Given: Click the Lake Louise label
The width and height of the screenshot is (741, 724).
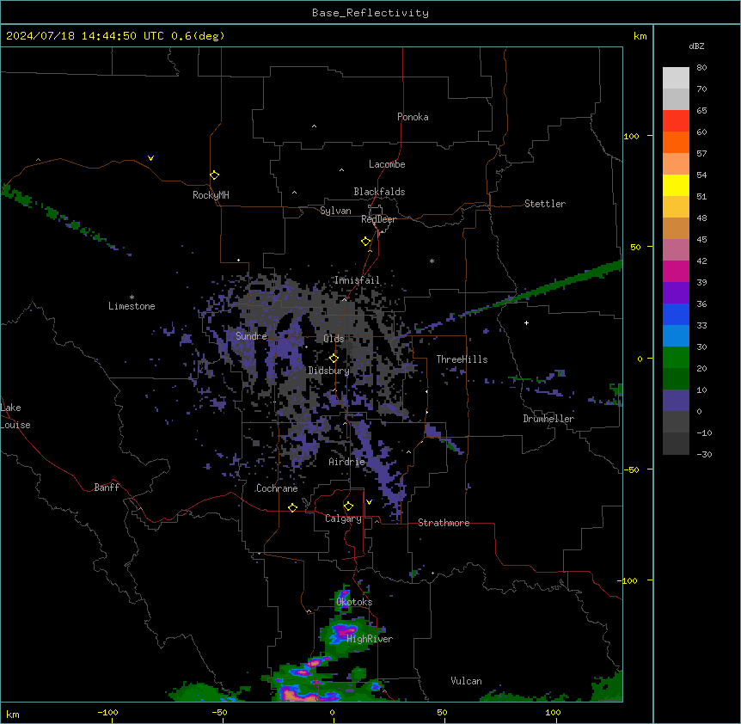Looking at the screenshot, I should 15,416.
